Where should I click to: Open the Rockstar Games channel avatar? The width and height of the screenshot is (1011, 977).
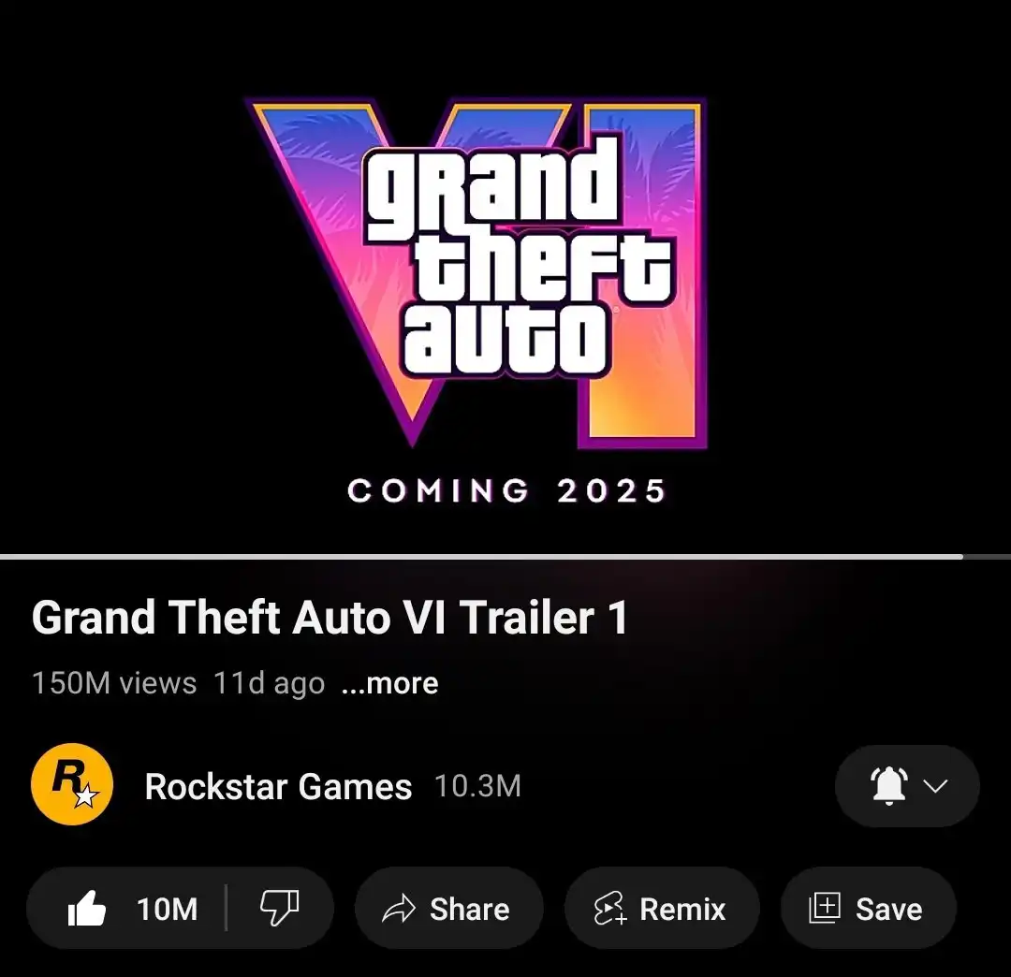[x=71, y=784]
